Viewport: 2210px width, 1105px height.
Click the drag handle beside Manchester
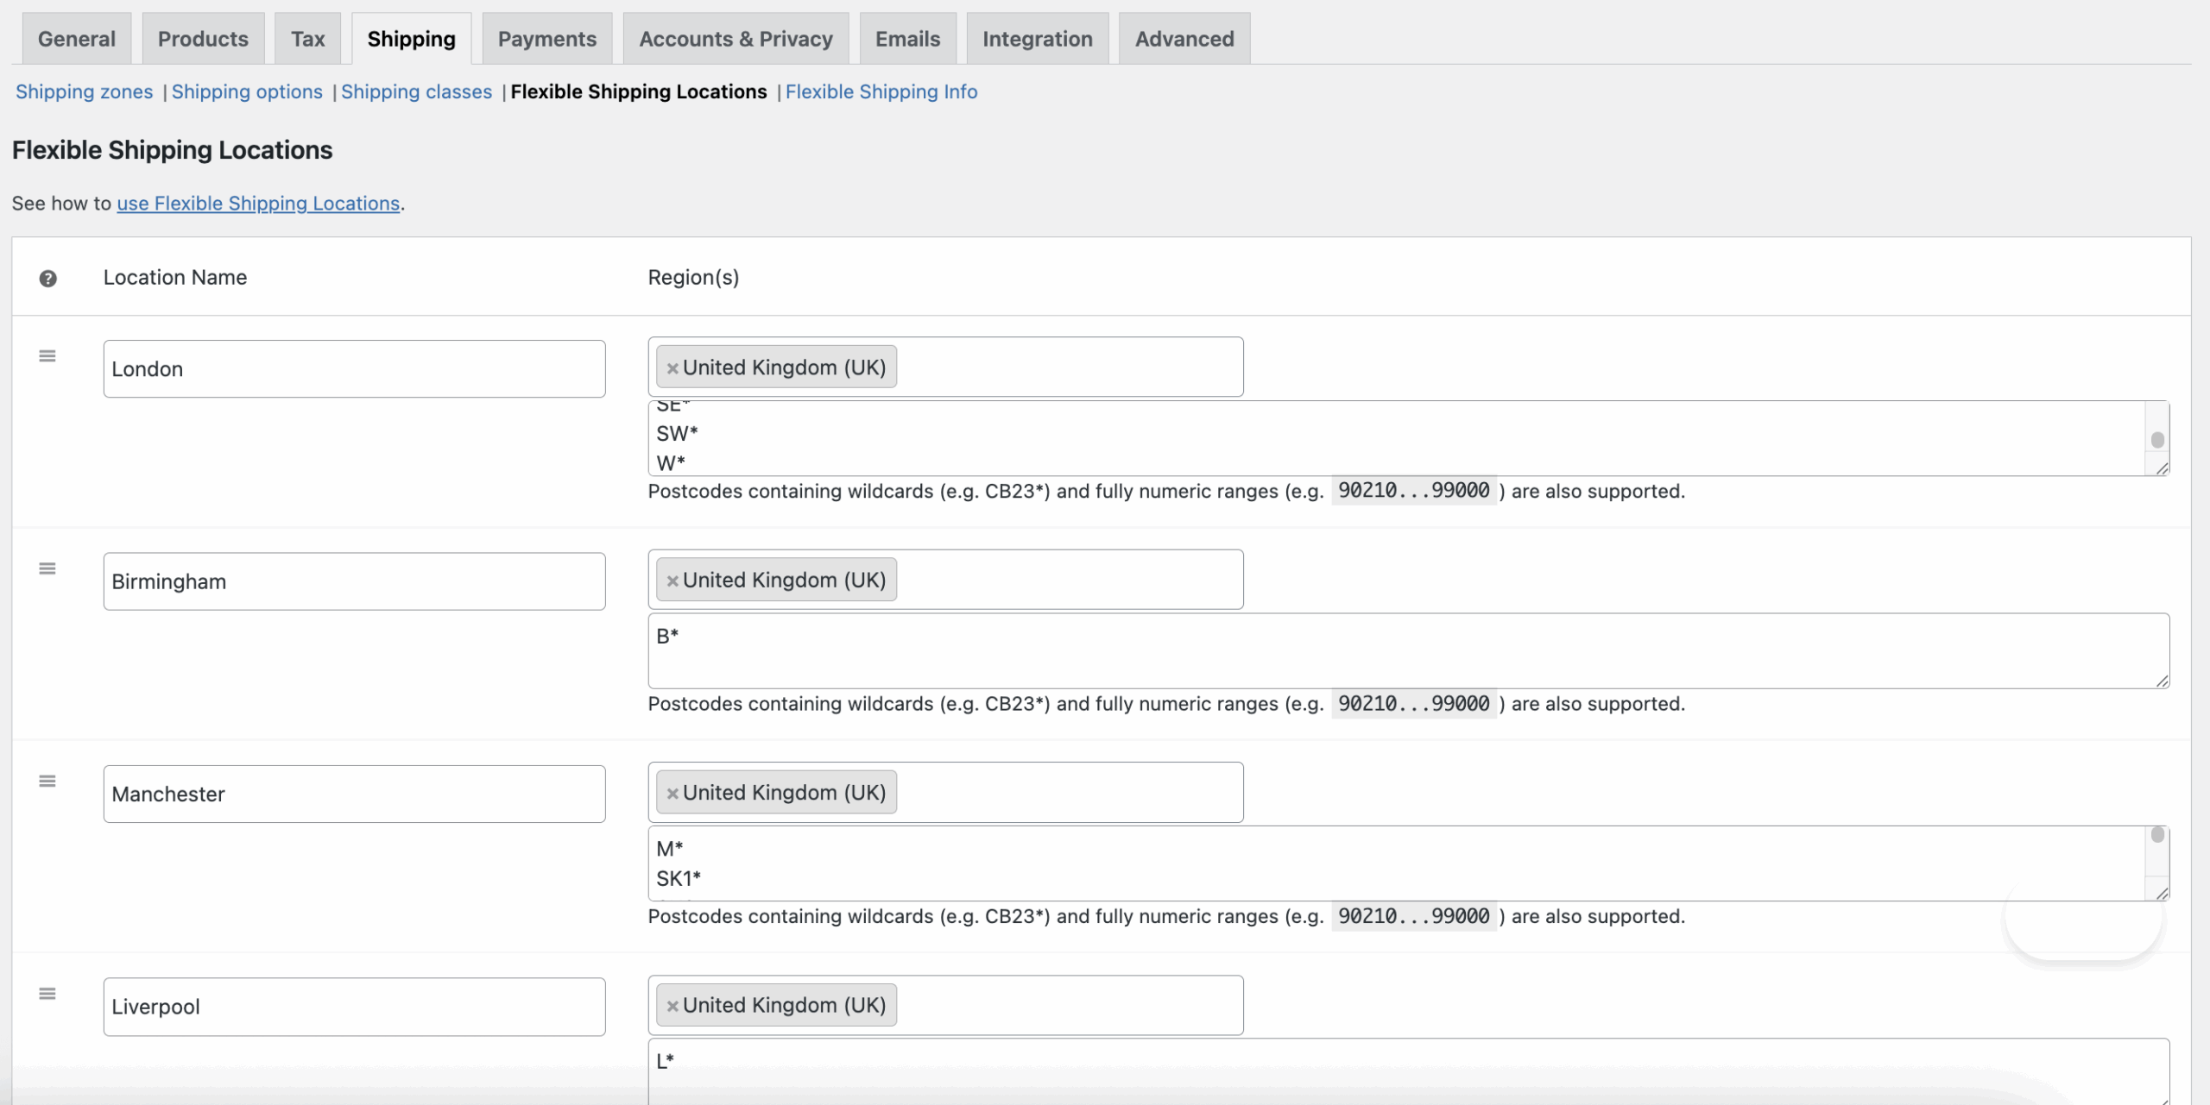pyautogui.click(x=47, y=780)
